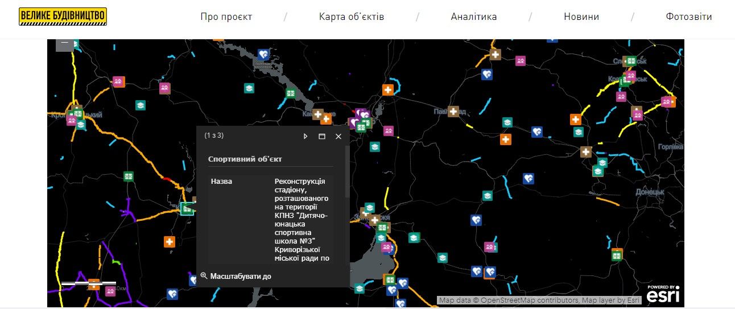Click the Powered by Esri logo
Viewport: 735px width, 309px height.
click(x=662, y=294)
